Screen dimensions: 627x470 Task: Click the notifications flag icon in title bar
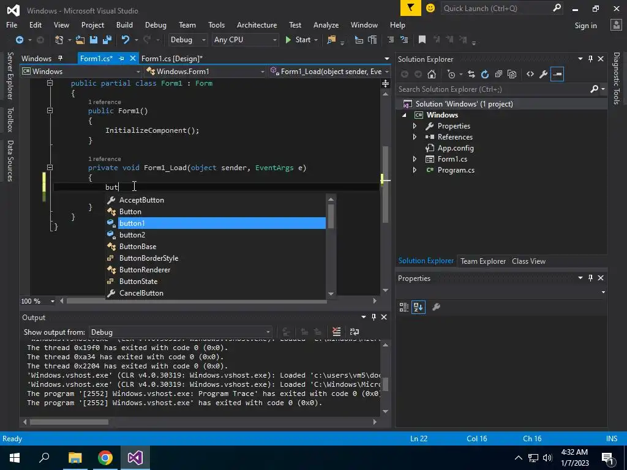411,8
